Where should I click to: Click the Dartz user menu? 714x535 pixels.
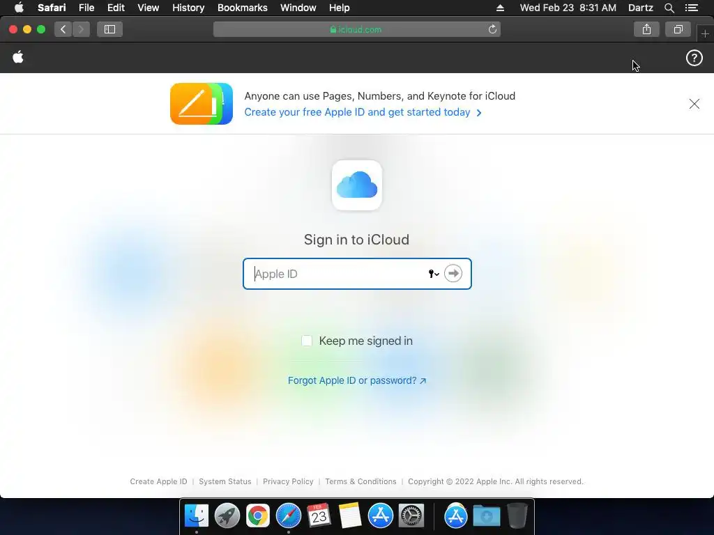pos(640,8)
